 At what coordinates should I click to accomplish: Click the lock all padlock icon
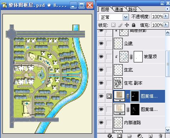click(133, 25)
